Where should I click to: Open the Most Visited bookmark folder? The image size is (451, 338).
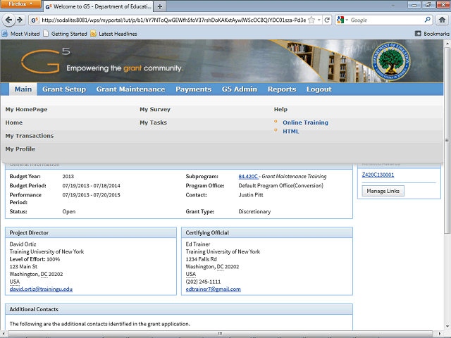click(x=20, y=34)
